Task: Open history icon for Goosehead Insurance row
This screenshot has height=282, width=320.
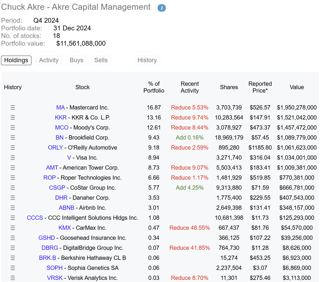Action: coord(13,238)
